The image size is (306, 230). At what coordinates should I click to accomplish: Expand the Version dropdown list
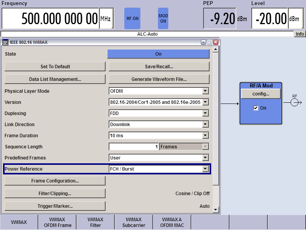[205, 102]
